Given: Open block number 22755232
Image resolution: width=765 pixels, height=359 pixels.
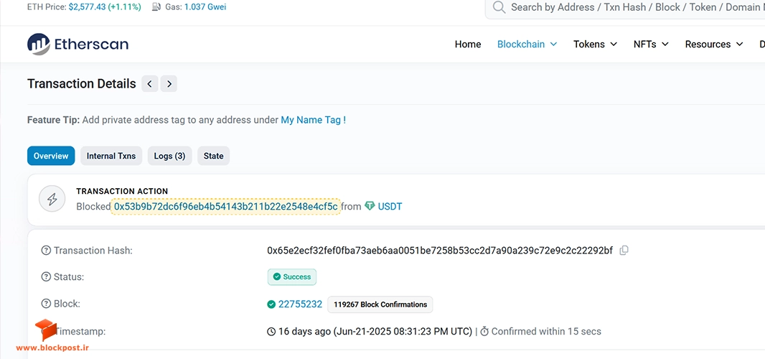Looking at the screenshot, I should (x=300, y=304).
